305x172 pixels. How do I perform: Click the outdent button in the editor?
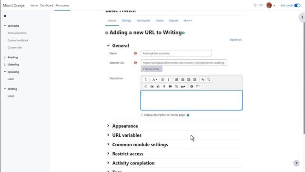coord(189,80)
